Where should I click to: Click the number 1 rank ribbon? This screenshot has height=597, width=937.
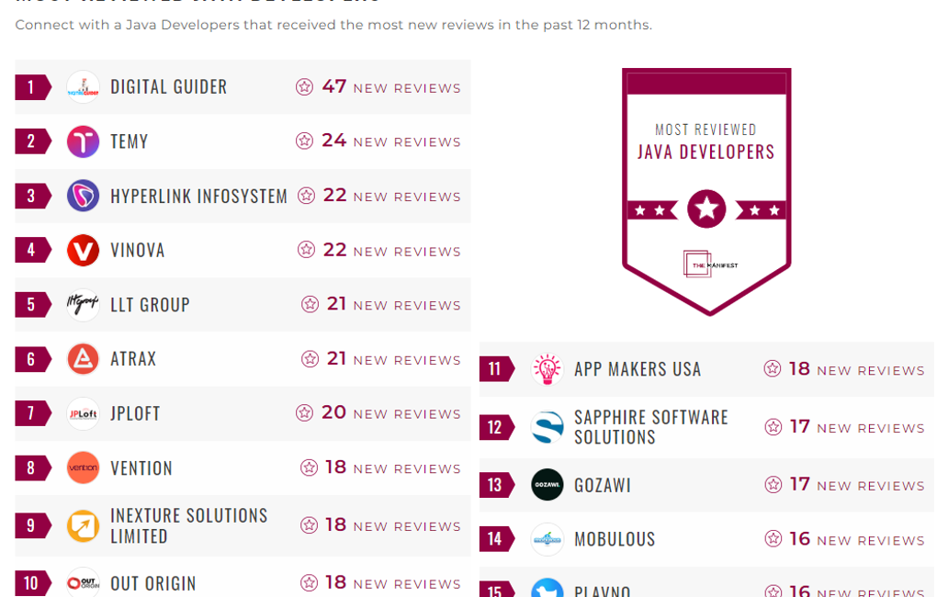pyautogui.click(x=32, y=87)
